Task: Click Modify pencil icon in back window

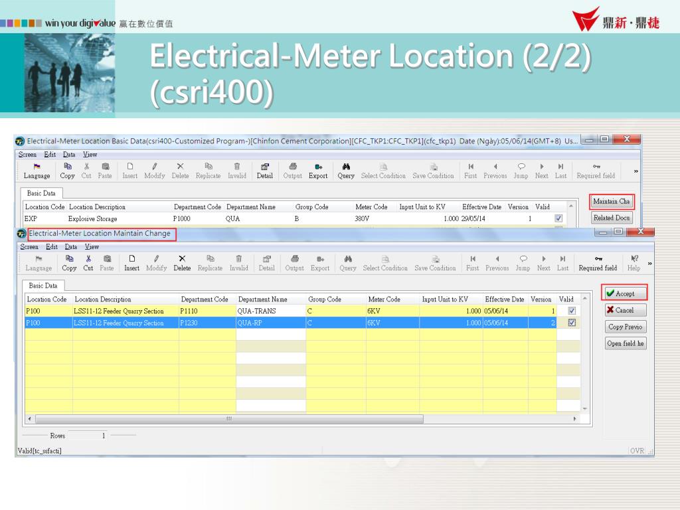Action: [154, 166]
